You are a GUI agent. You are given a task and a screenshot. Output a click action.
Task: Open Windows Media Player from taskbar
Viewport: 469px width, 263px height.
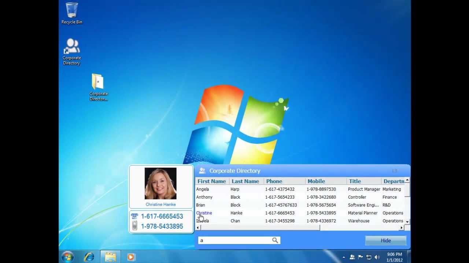[x=131, y=257]
